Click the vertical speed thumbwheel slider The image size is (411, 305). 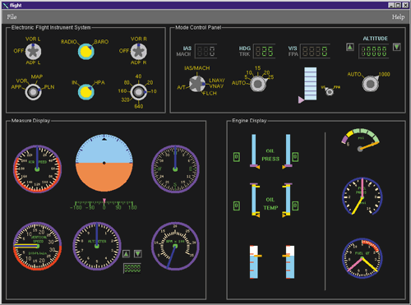click(x=311, y=84)
